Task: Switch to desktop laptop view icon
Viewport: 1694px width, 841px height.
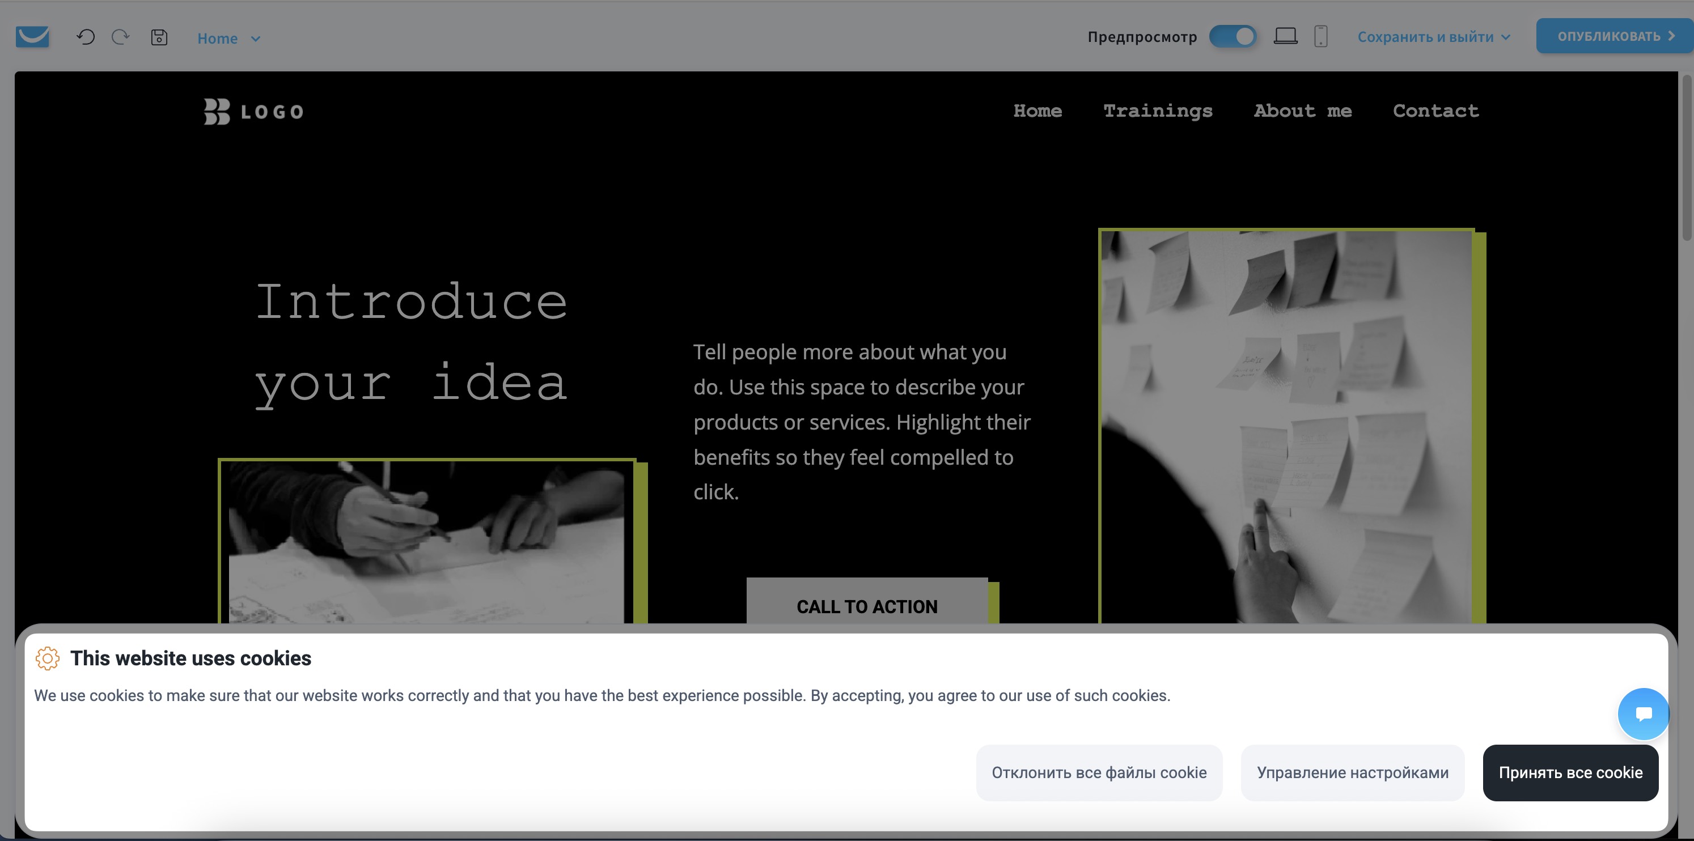Action: point(1285,36)
